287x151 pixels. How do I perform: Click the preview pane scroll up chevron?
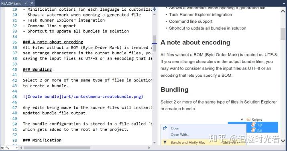[283, 11]
